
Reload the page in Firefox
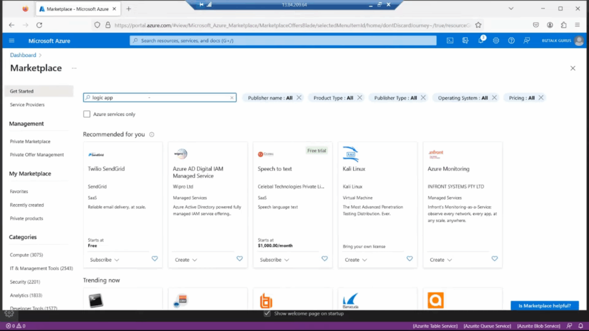point(40,25)
